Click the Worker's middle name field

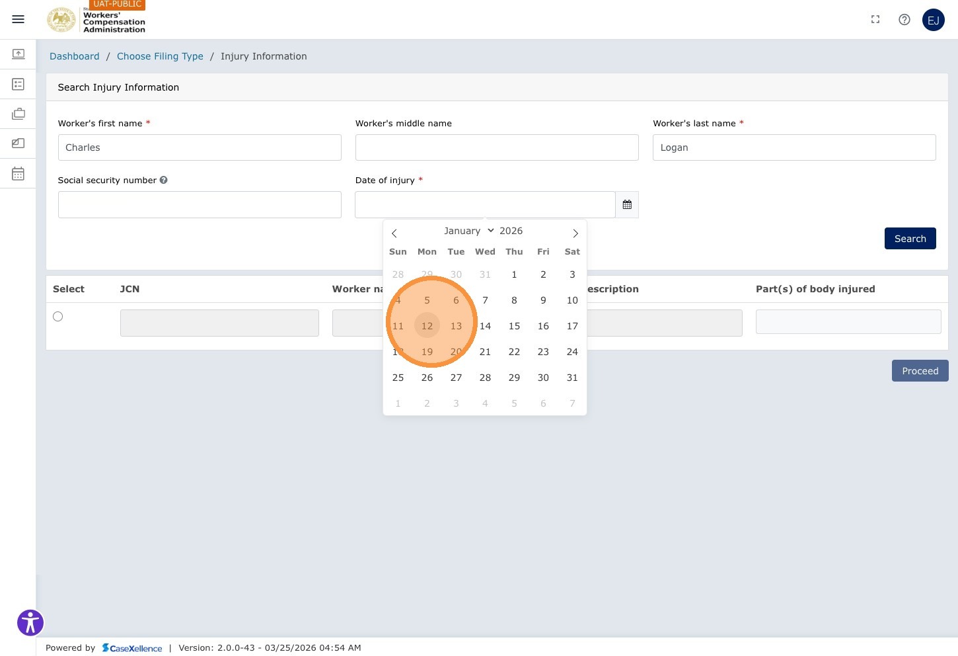tap(497, 147)
